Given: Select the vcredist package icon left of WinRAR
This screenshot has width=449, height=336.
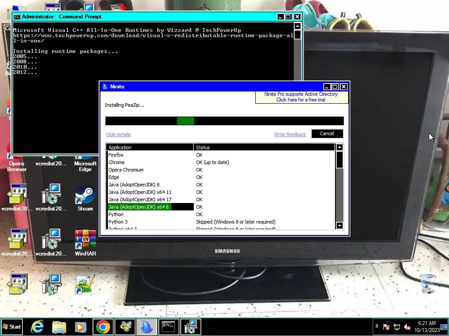Looking at the screenshot, I should 51,243.
